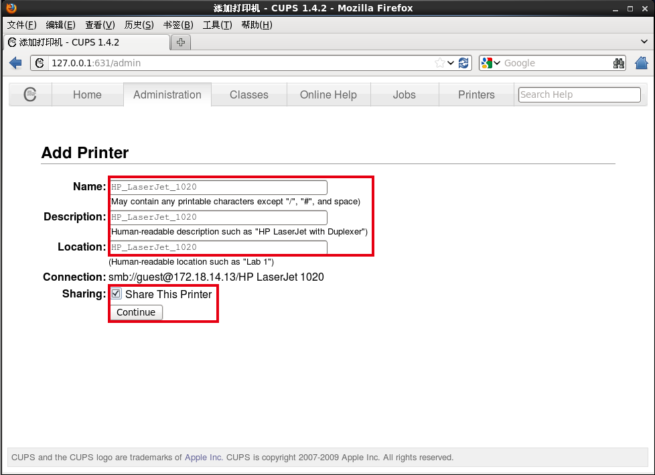Follow the Apple Inc. link in footer

(x=204, y=458)
